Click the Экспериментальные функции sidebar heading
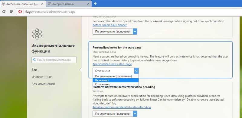The image size is (242, 118). point(53,48)
